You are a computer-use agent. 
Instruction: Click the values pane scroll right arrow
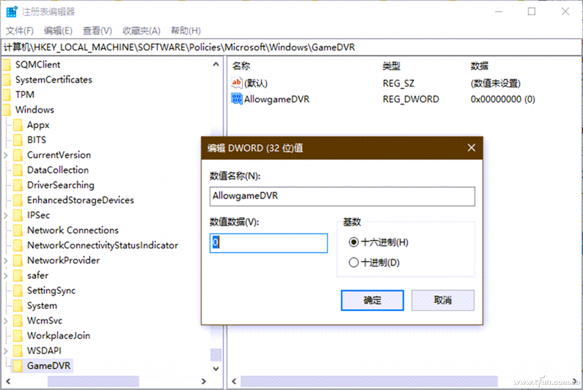point(575,381)
